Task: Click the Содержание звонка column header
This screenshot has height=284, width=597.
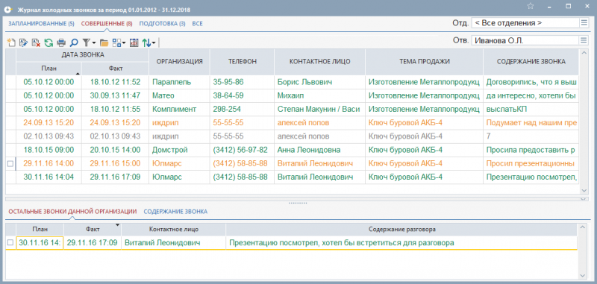Action: tap(531, 61)
